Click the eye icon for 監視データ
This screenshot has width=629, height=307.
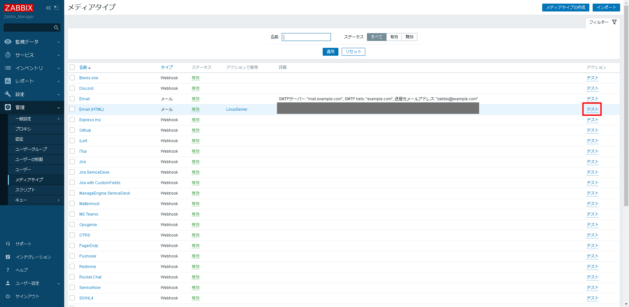click(x=8, y=42)
